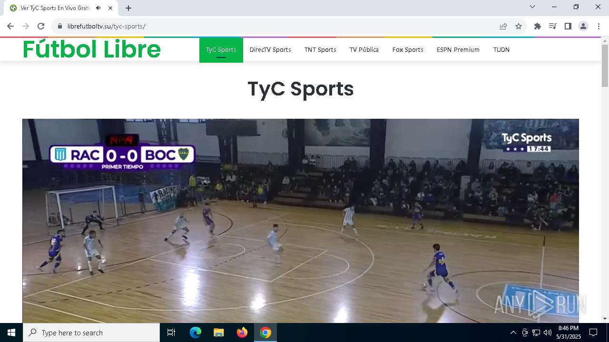
Task: Click the Fútbol Libre logo
Action: [x=92, y=49]
